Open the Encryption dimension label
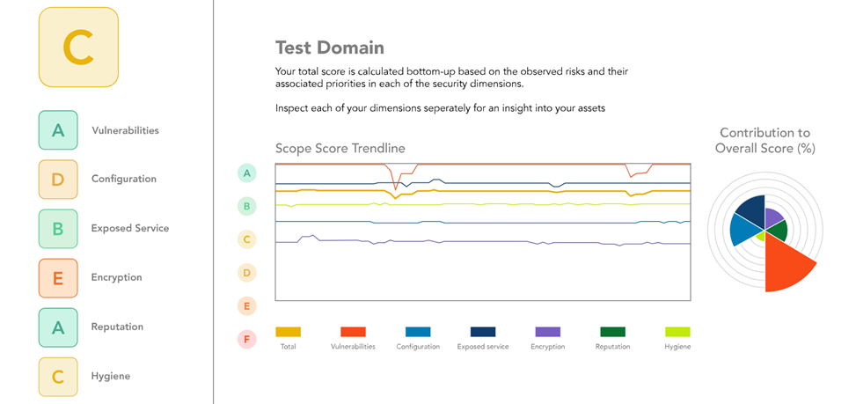 click(x=116, y=278)
